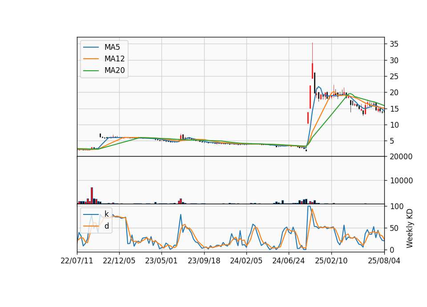Click the MA5 legend label
Viewport: 427px width, 307px height.
pos(112,47)
